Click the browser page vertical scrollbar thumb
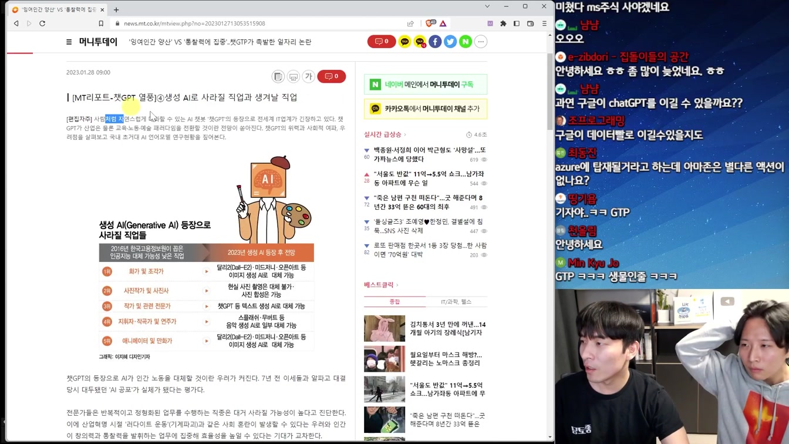789x444 pixels. pos(550,91)
